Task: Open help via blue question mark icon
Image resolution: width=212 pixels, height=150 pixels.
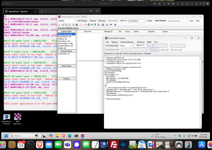Action: coord(115,25)
